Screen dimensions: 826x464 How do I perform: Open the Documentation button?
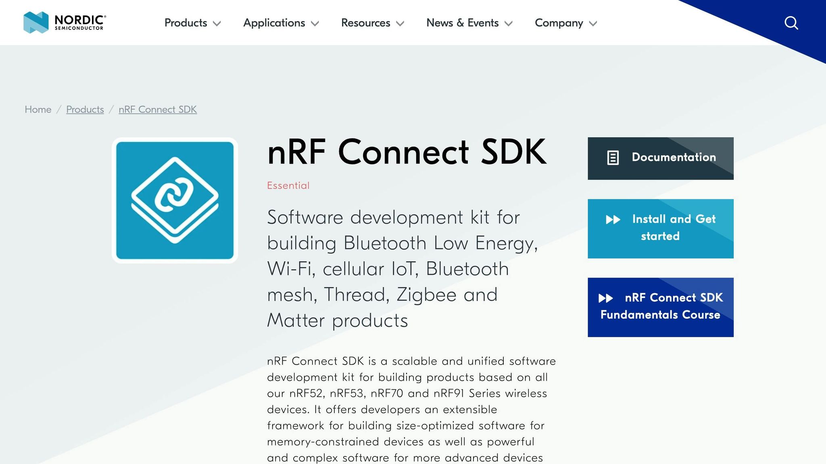(661, 158)
